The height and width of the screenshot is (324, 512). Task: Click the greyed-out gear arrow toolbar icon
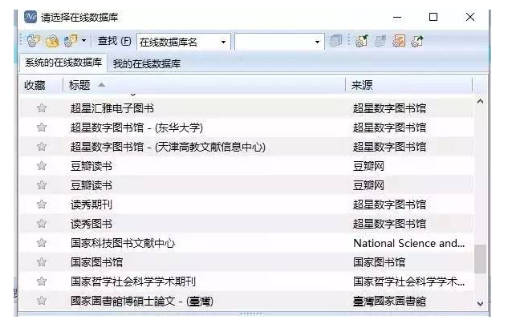tap(380, 41)
